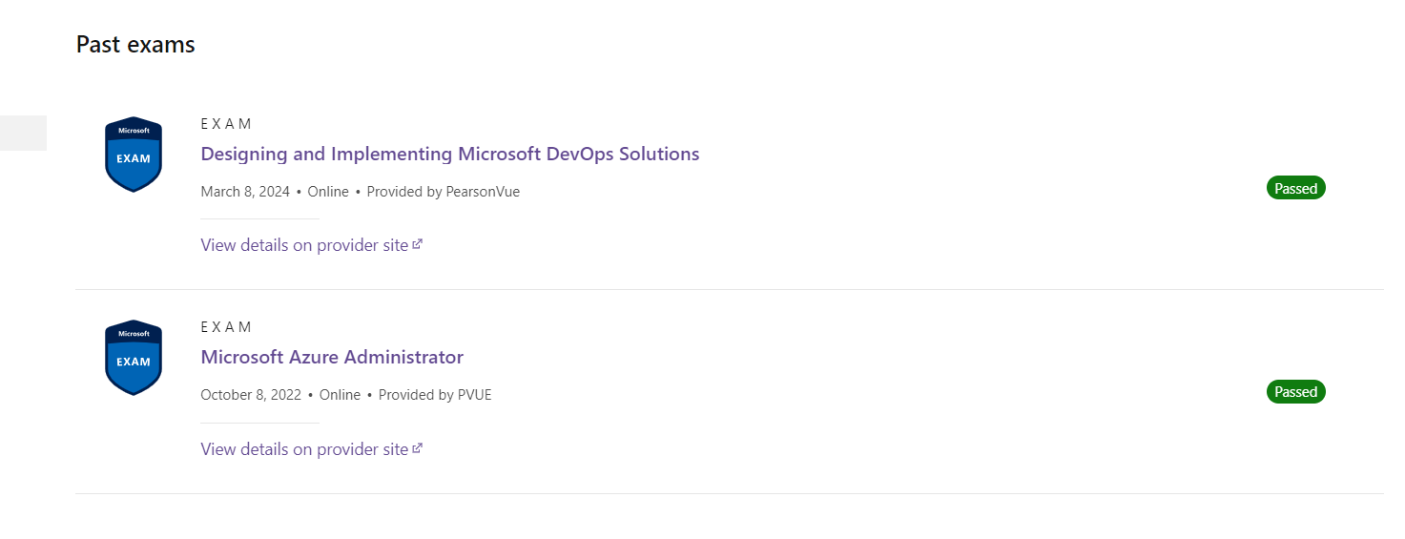
Task: Click the text Provided by PVUE
Action: 435,395
